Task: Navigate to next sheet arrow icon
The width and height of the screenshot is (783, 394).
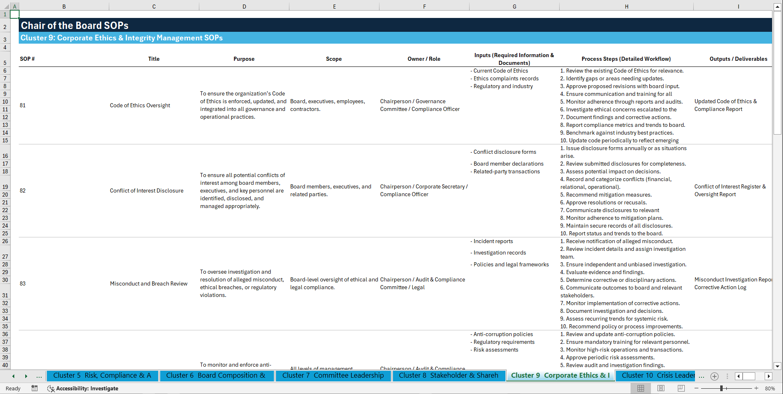Action: pos(26,376)
